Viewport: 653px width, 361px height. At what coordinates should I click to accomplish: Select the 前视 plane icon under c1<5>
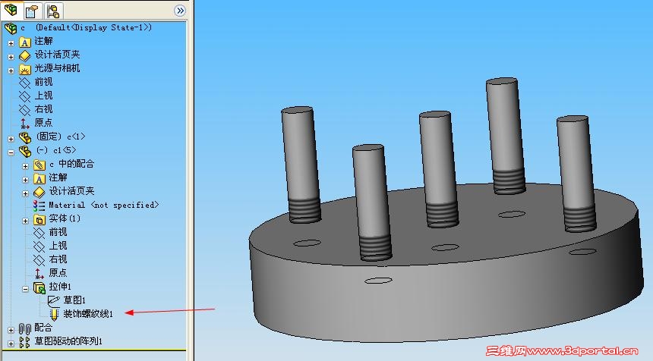point(39,233)
